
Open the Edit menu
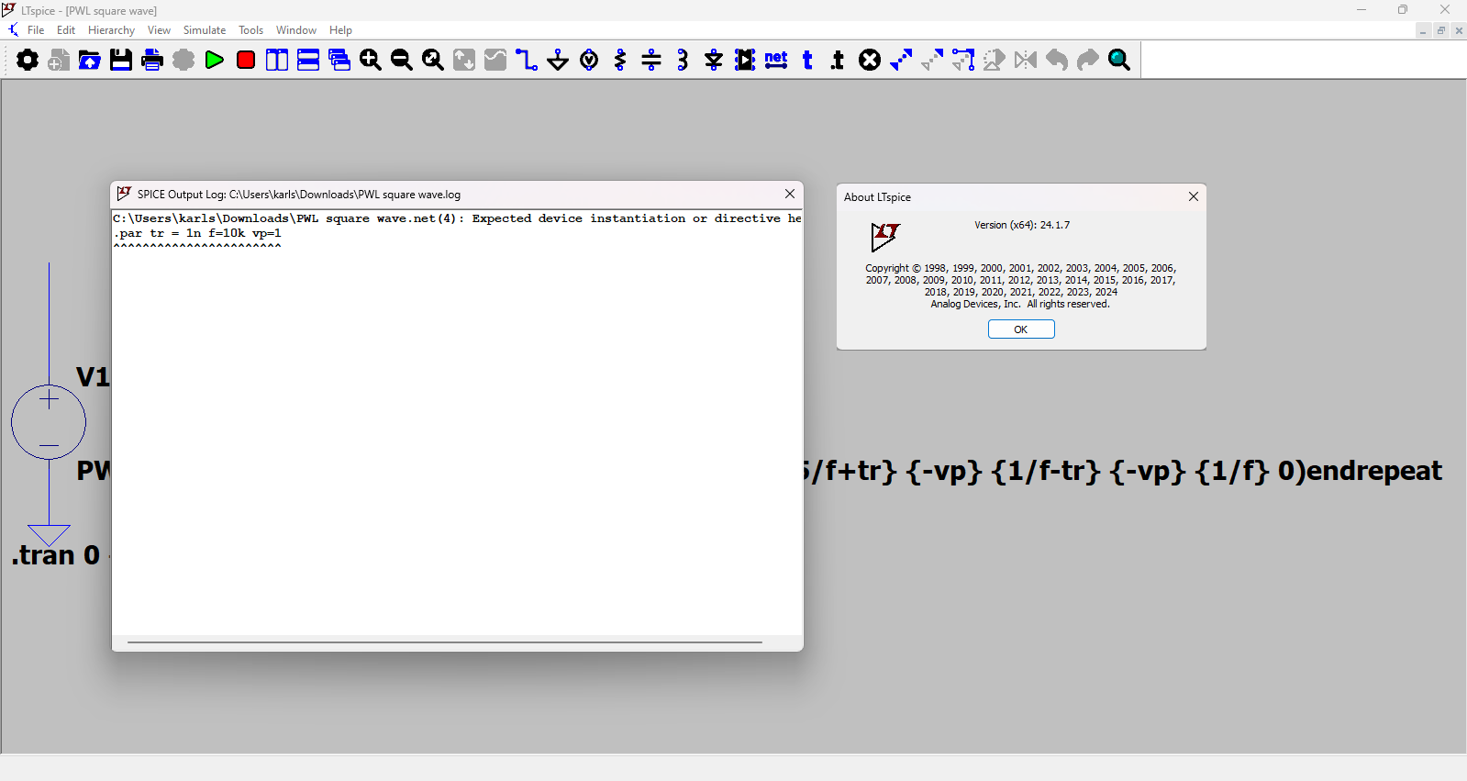tap(66, 30)
